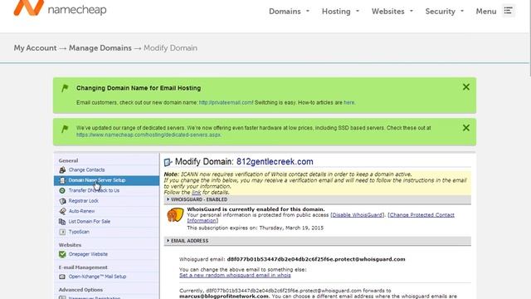This screenshot has width=531, height=299.
Task: Open the Security dropdown menu
Action: click(445, 11)
